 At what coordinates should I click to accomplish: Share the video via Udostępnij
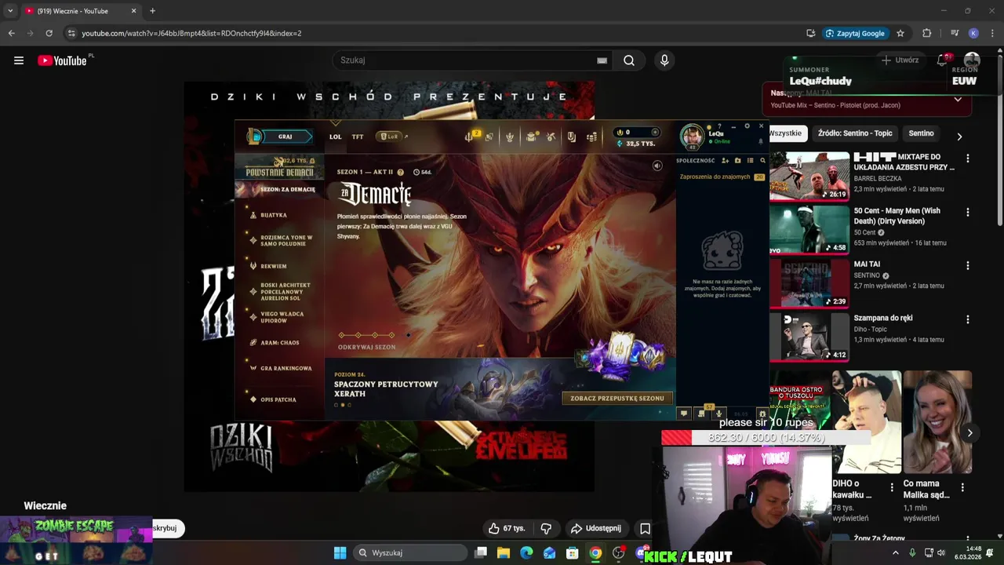[596, 528]
